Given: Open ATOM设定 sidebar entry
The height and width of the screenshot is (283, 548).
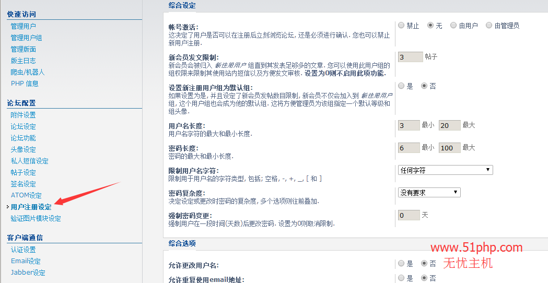Looking at the screenshot, I should (x=26, y=195).
